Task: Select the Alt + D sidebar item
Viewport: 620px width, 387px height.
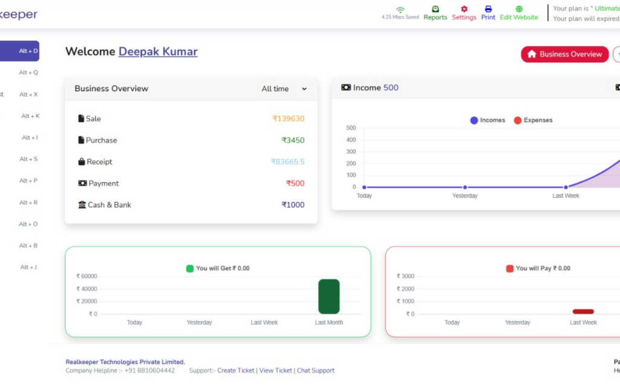Action: (19, 51)
